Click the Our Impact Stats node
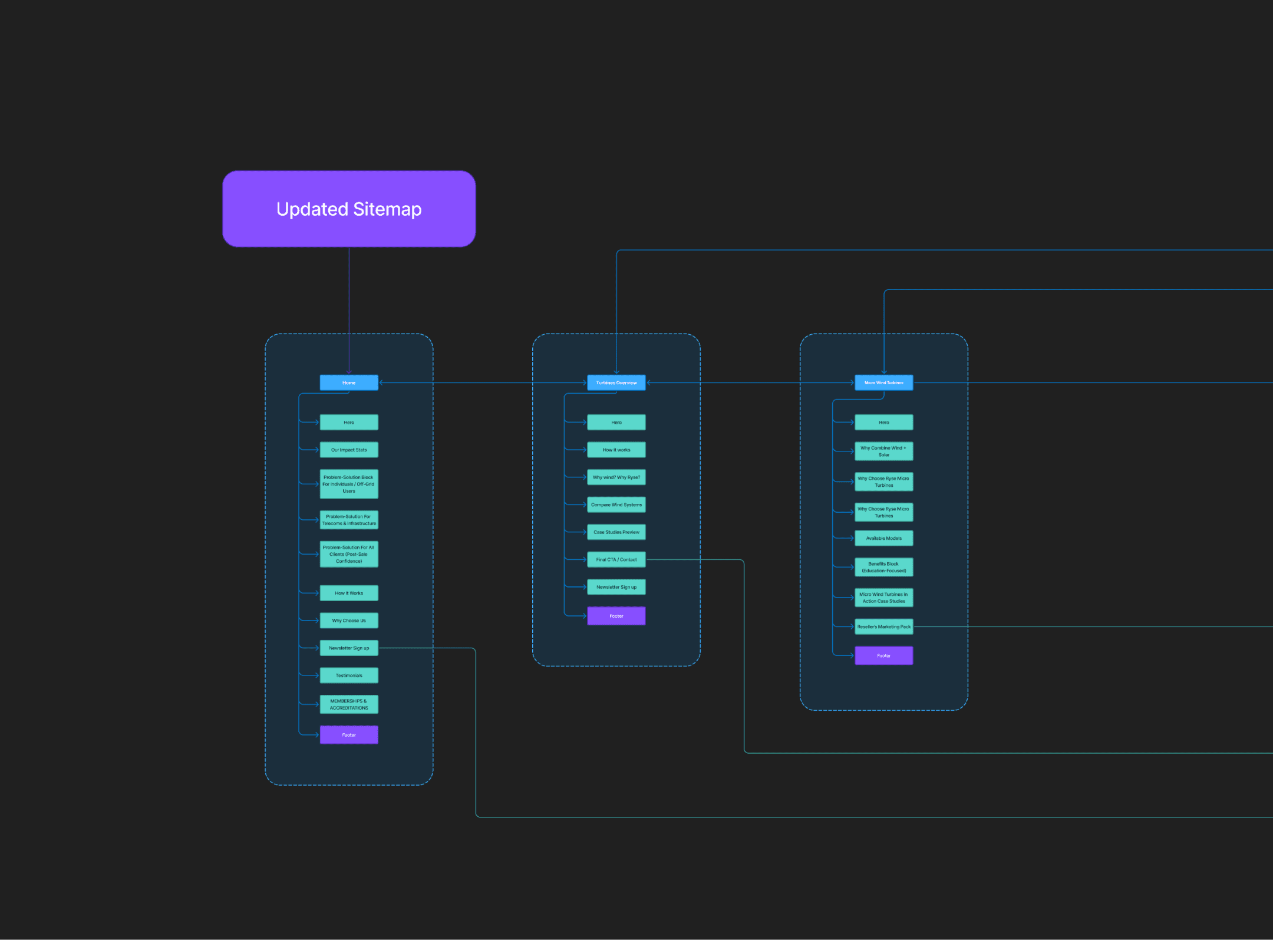1273x940 pixels. 349,450
